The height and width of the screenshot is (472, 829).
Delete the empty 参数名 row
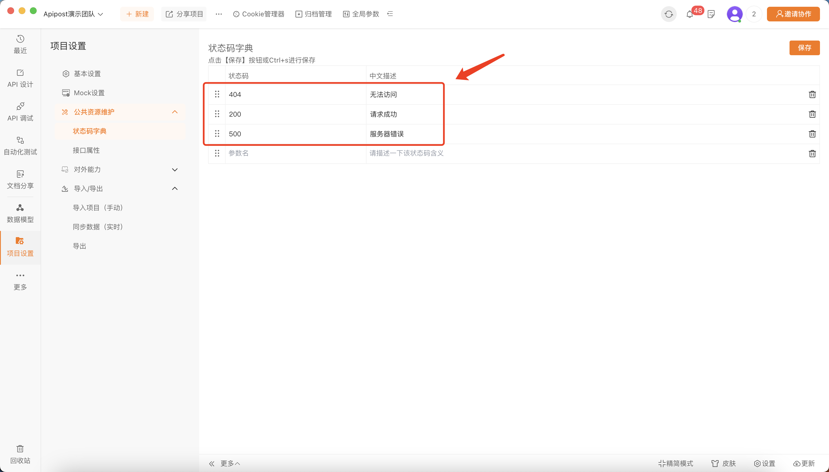tap(812, 153)
